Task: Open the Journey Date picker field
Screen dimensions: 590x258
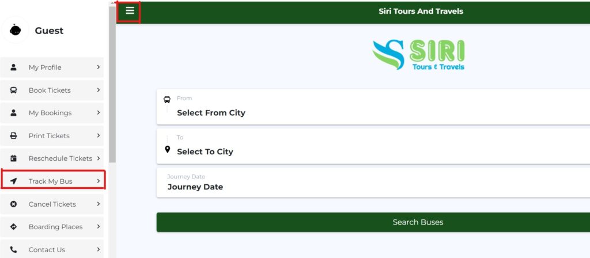Action: [x=373, y=183]
